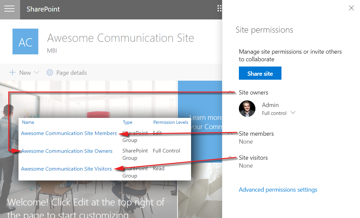
Task: Open Awesome Communication Site Visitors group
Action: 66,169
